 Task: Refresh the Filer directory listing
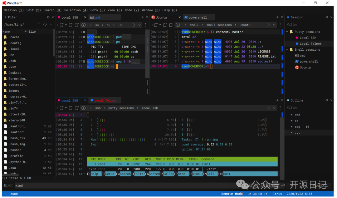(x=45, y=25)
